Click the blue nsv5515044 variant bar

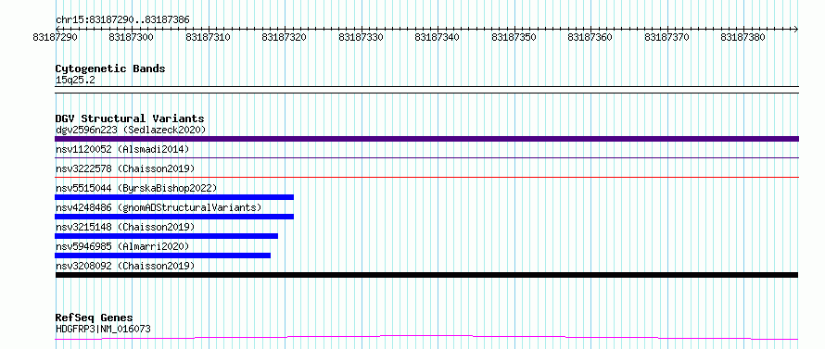pyautogui.click(x=174, y=197)
